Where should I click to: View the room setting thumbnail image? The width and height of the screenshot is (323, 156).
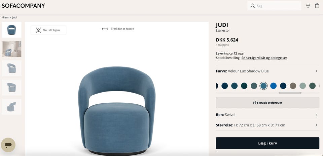tap(11, 49)
